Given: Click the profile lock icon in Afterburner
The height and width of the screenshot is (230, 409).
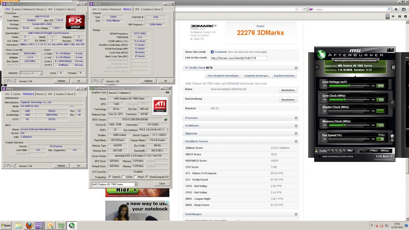Looking at the screenshot, I should 316,151.
